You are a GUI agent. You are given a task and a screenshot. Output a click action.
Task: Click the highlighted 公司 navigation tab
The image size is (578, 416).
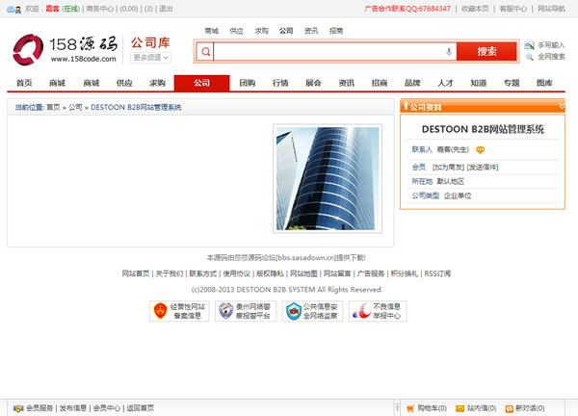coord(202,83)
